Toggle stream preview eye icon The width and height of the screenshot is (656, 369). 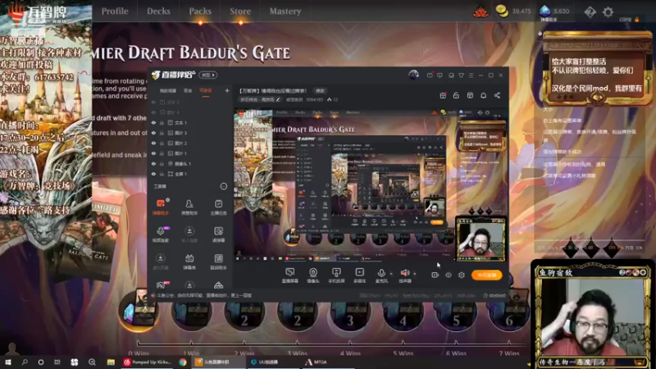448,275
